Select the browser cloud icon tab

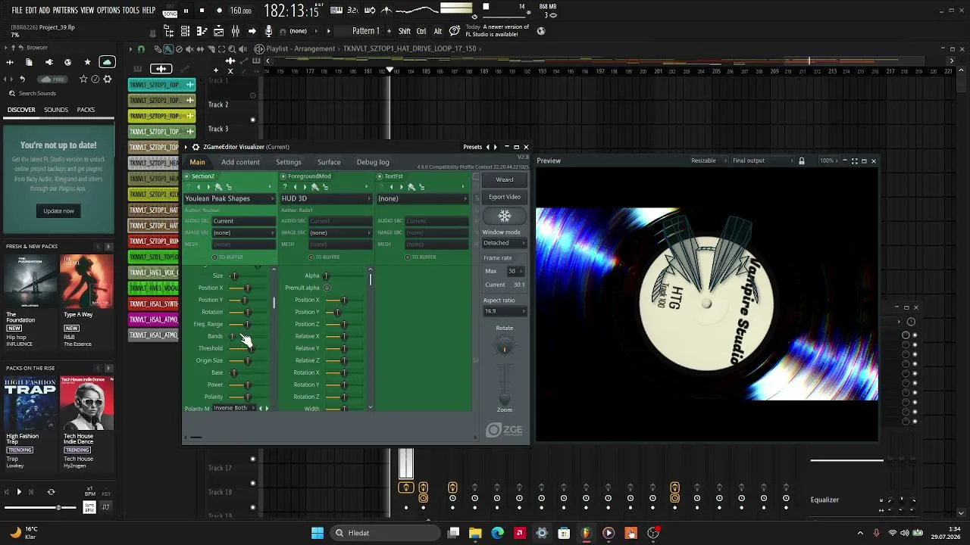pyautogui.click(x=107, y=62)
